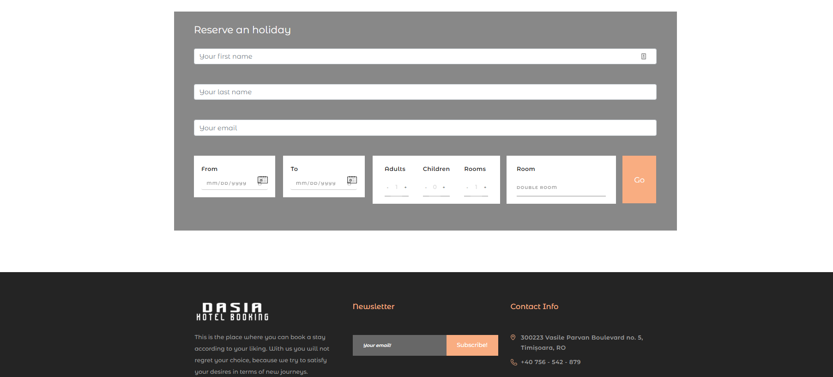Open the To date calendar picker

pos(352,180)
